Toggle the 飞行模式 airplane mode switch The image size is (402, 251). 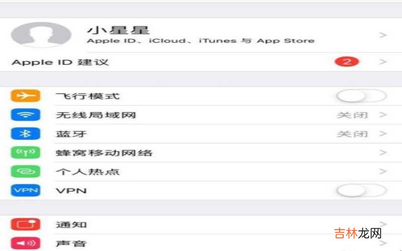[x=361, y=96]
